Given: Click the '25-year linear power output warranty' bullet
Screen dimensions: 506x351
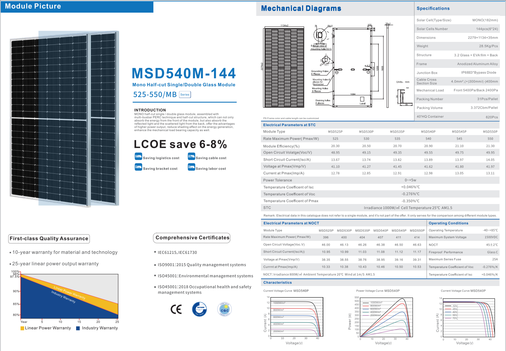Looking at the screenshot, I should pyautogui.click(x=54, y=264).
